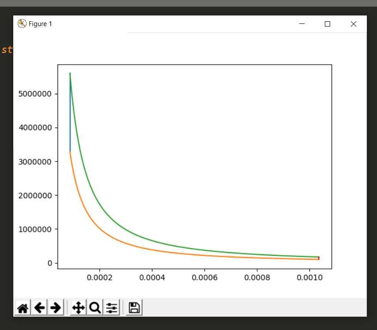The height and width of the screenshot is (330, 377).
Task: Minimize the Figure 1 window
Action: (x=302, y=24)
